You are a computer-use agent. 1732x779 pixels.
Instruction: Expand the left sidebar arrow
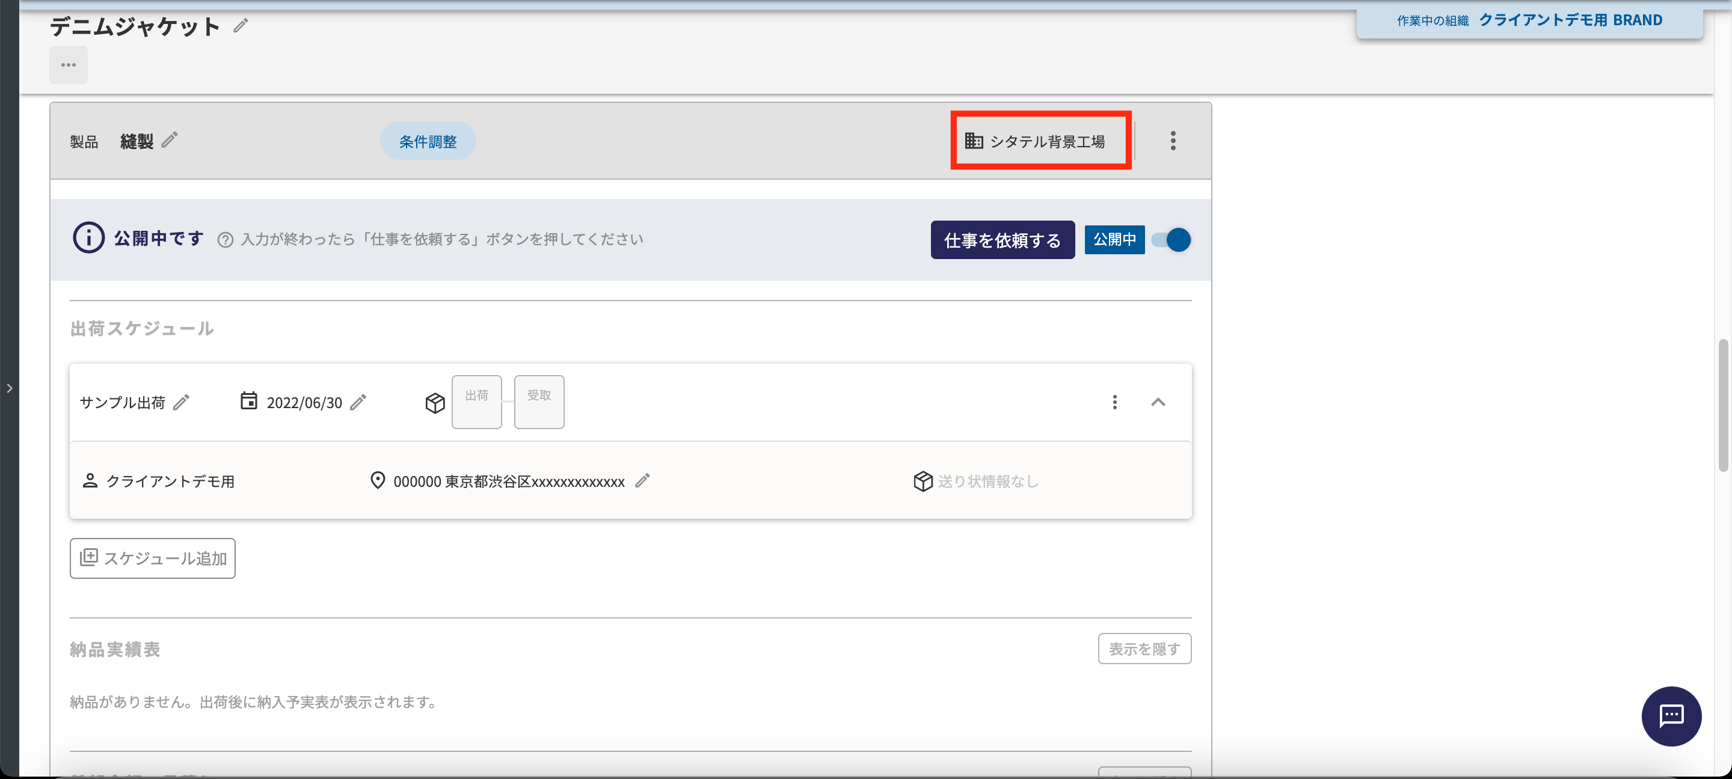click(10, 388)
